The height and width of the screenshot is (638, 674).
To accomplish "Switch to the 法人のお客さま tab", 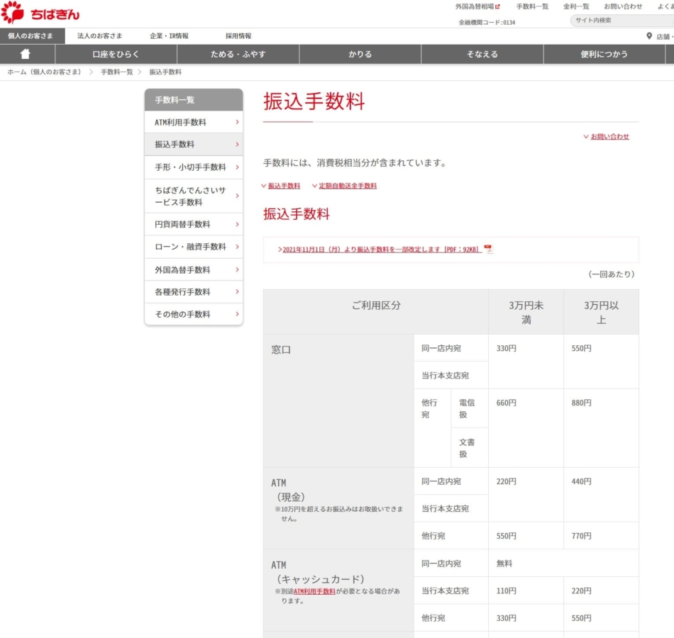I will pyautogui.click(x=98, y=35).
